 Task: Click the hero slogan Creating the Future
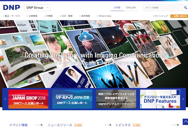[95, 55]
